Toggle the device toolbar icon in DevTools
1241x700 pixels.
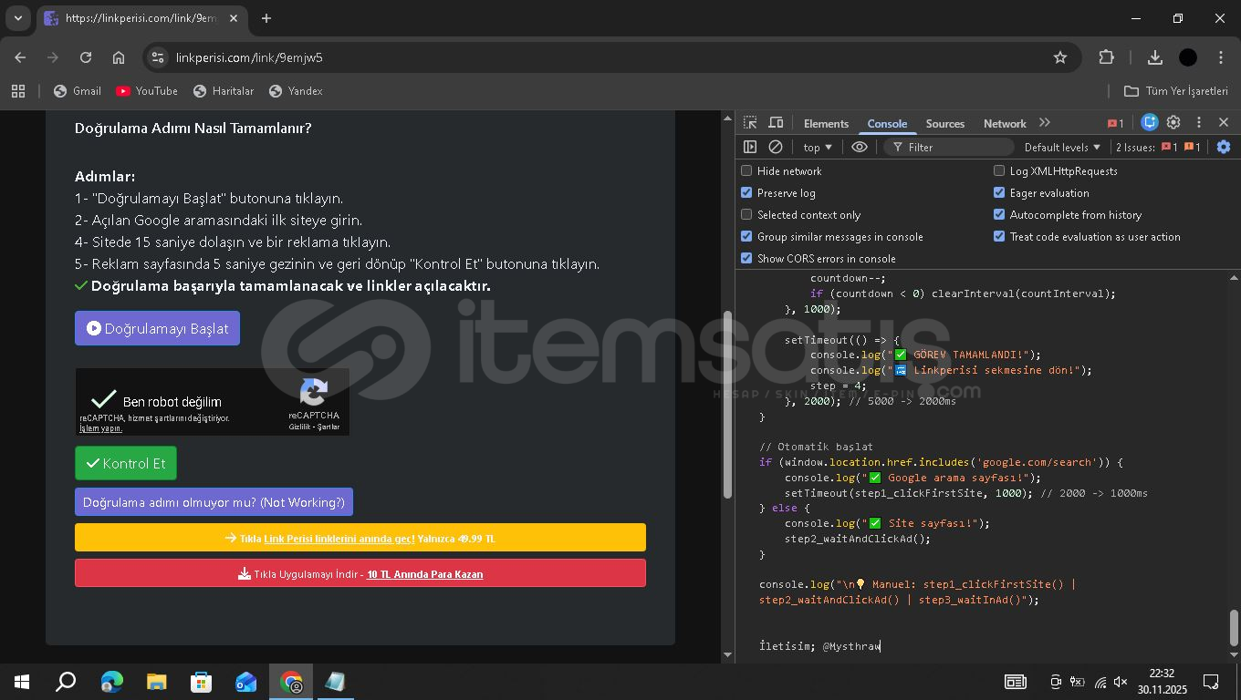pos(776,123)
